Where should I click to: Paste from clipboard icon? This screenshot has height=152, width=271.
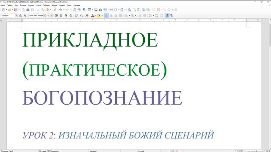click(x=48, y=10)
